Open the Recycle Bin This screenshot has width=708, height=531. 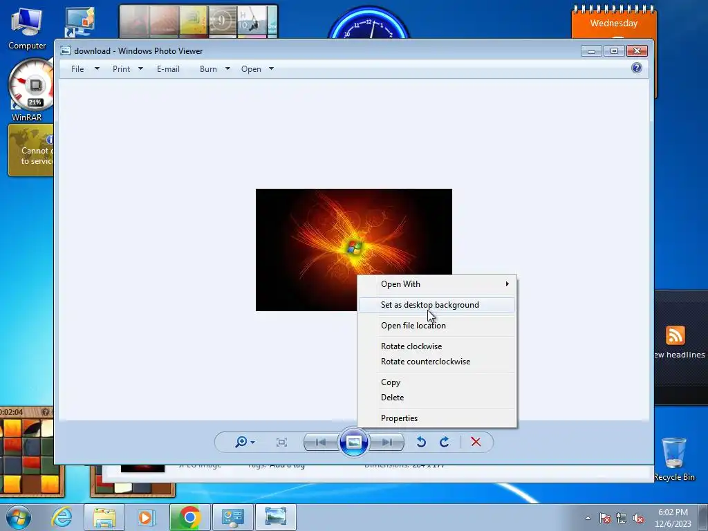click(674, 458)
